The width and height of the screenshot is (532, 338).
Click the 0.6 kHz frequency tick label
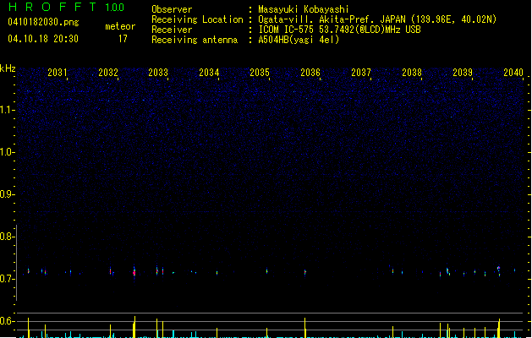7,321
